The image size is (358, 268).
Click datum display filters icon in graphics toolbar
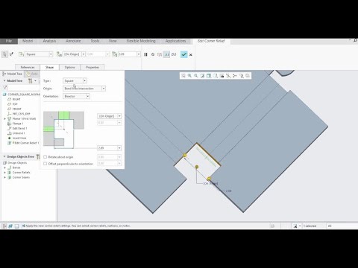pyautogui.click(x=228, y=76)
